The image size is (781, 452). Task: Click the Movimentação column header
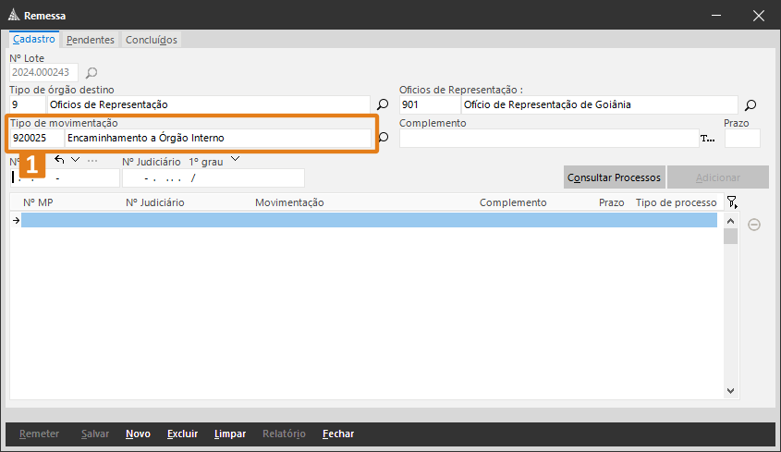point(289,202)
